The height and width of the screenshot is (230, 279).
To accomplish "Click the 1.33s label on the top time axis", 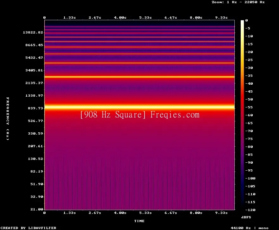I will coord(70,18).
